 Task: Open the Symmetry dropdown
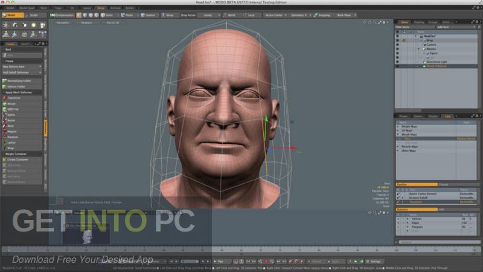(x=301, y=15)
